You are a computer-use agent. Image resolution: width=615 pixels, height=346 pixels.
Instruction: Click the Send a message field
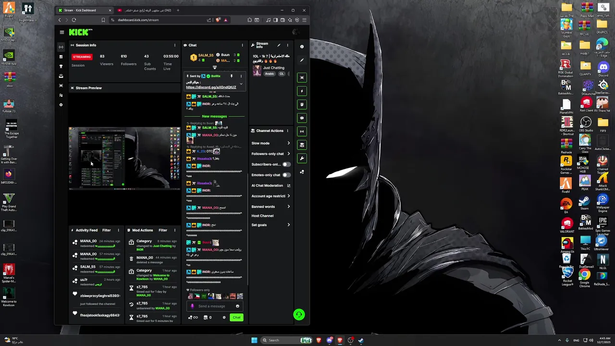[215, 306]
